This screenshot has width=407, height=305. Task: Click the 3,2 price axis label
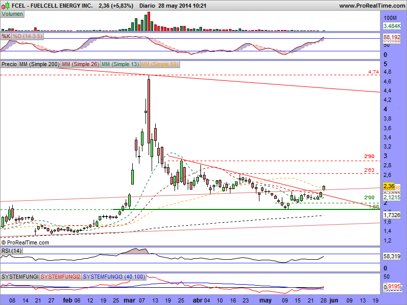click(388, 146)
